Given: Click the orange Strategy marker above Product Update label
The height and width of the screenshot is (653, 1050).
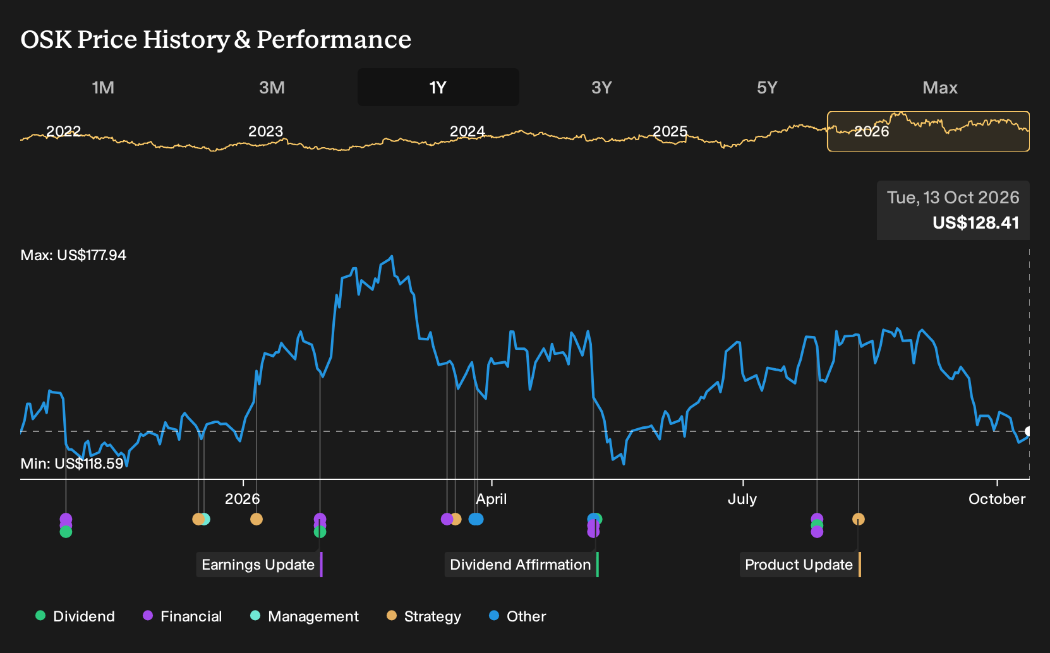Looking at the screenshot, I should [859, 519].
